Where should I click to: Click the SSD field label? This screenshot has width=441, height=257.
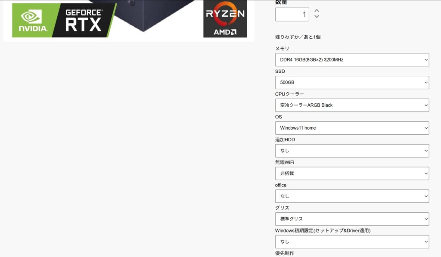280,71
